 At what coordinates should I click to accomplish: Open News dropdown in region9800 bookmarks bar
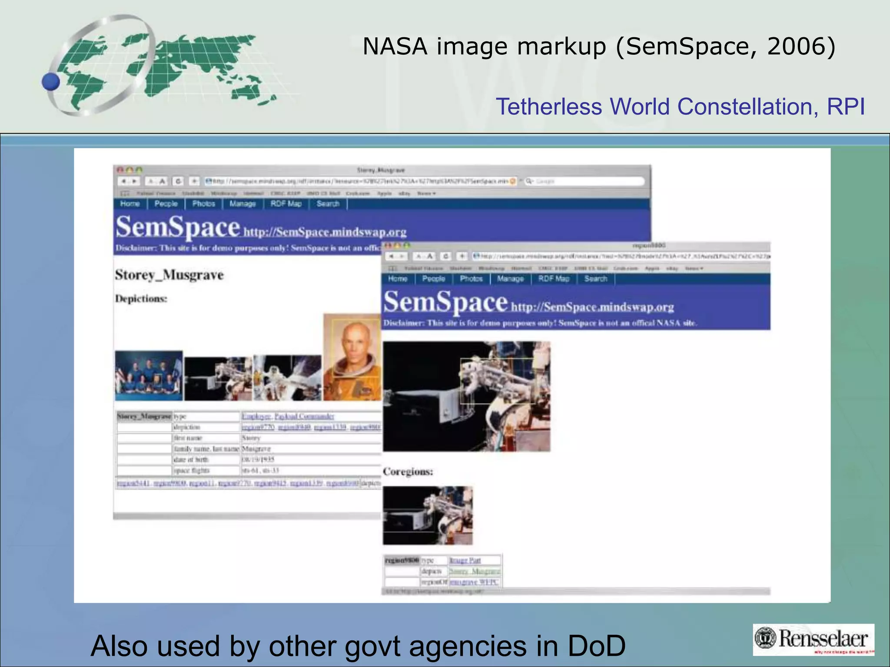pyautogui.click(x=694, y=268)
